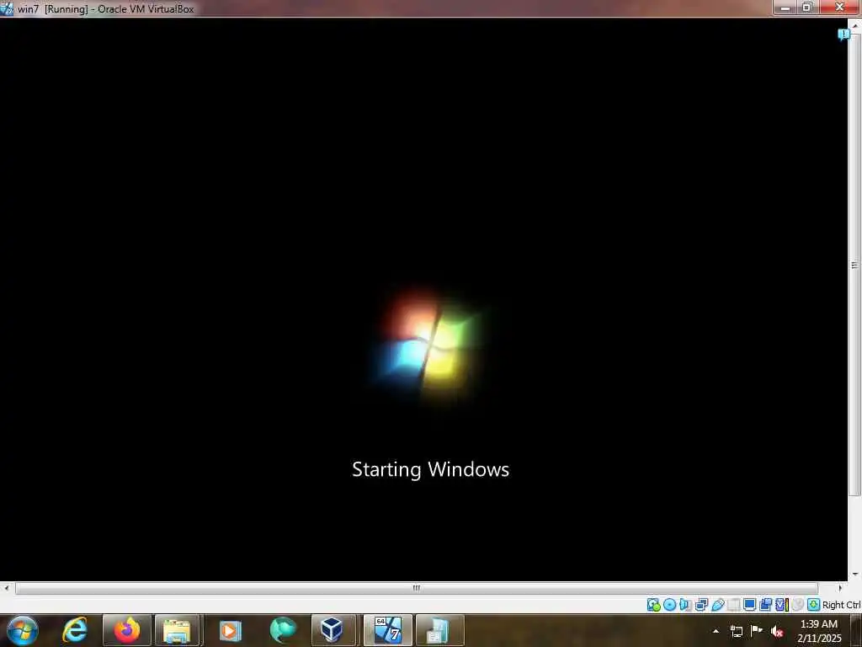This screenshot has width=862, height=647.
Task: Click the horizontal scrollbar left arrow
Action: point(6,588)
